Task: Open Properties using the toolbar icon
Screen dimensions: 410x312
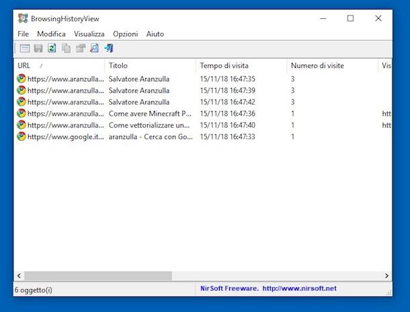Action: 81,48
